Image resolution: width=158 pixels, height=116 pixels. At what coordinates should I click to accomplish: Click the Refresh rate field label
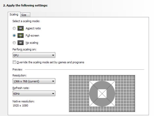(21, 88)
